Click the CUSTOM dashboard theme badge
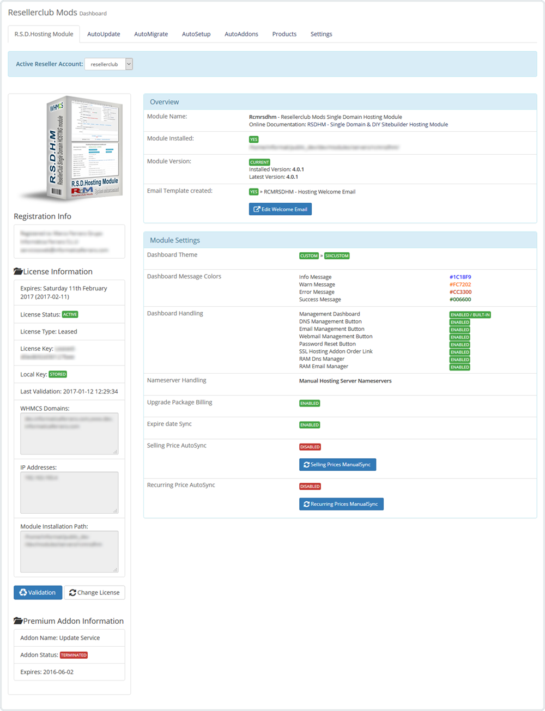 pos(309,256)
